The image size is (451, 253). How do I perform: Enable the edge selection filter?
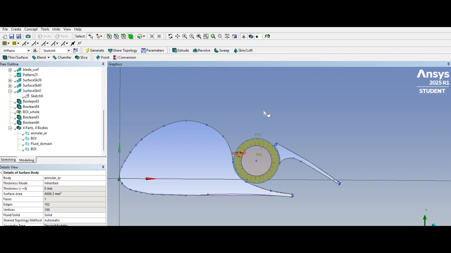116,36
